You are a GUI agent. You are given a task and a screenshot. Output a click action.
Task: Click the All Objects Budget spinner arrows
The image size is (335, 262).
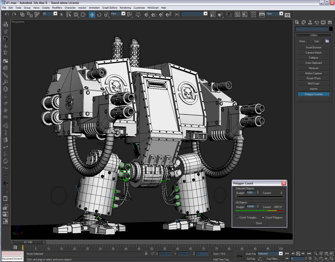click(x=258, y=207)
